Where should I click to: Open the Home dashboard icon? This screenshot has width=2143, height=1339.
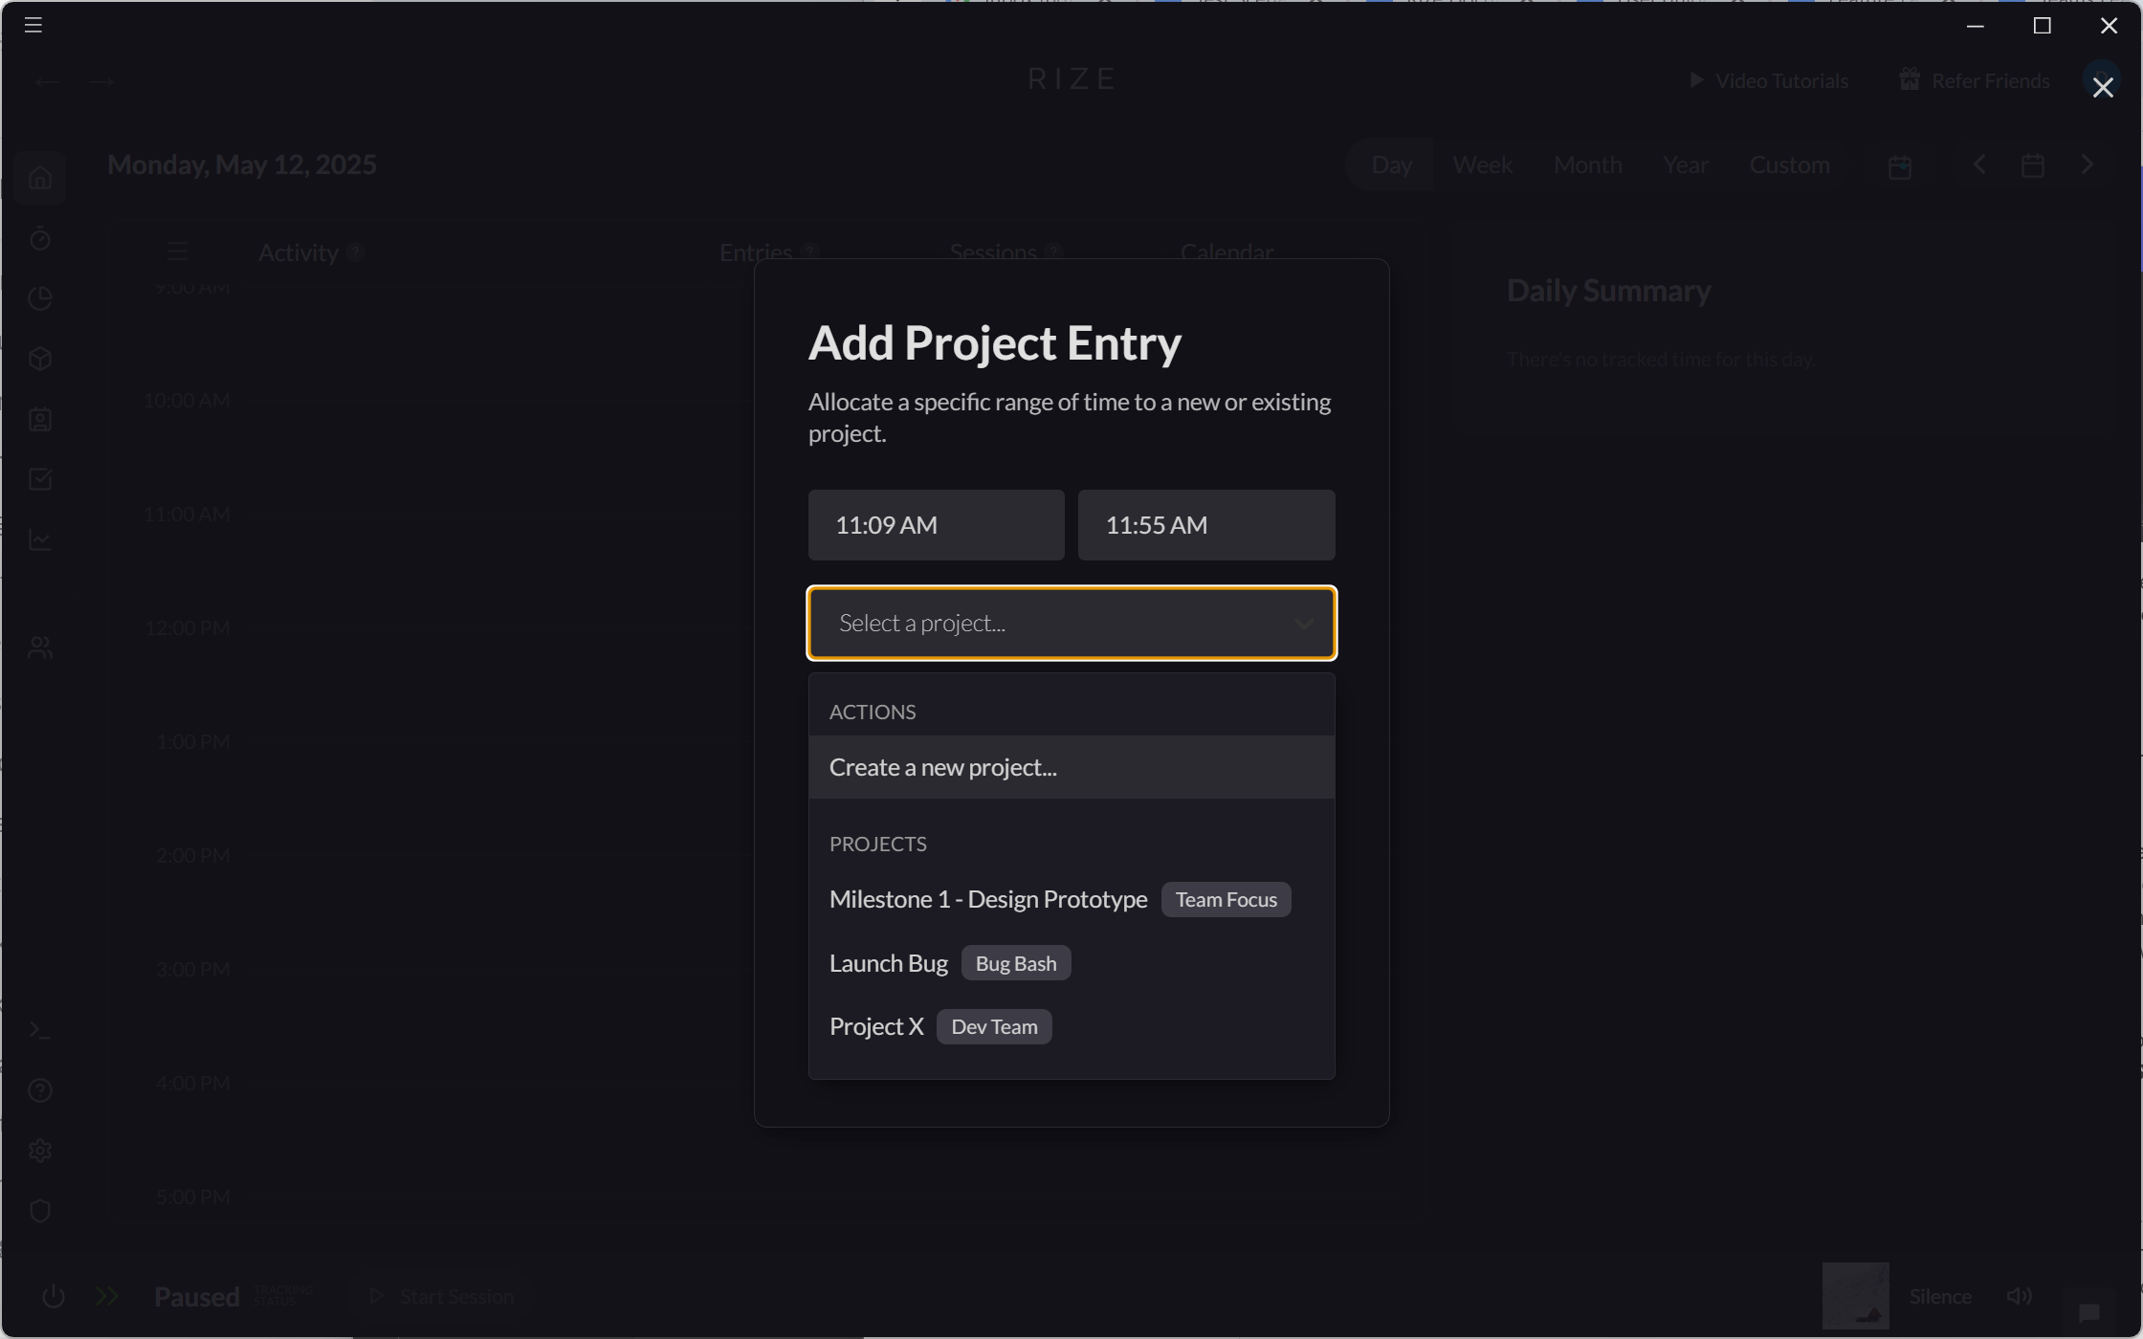(40, 178)
